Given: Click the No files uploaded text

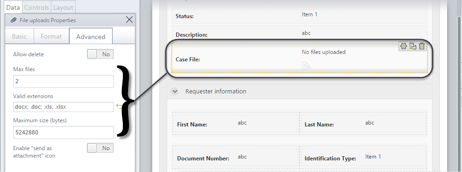Looking at the screenshot, I should click(x=324, y=52).
